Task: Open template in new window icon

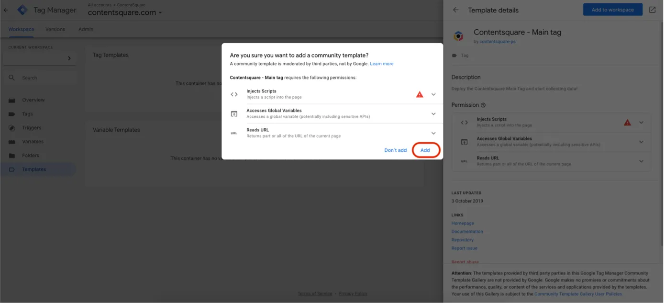Action: click(652, 10)
